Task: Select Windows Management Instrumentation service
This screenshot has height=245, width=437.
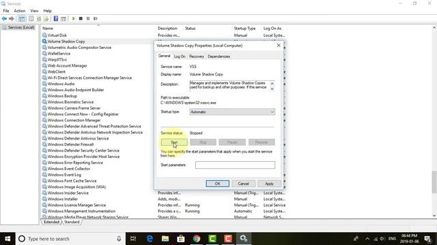Action: click(x=81, y=211)
